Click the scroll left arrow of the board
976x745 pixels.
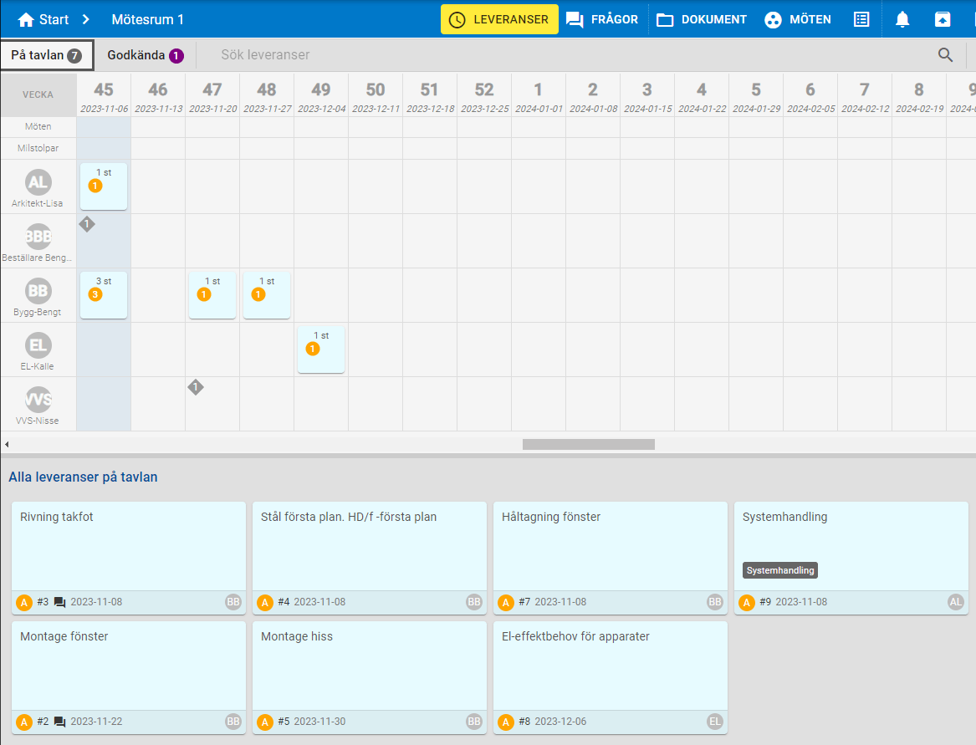[x=6, y=444]
